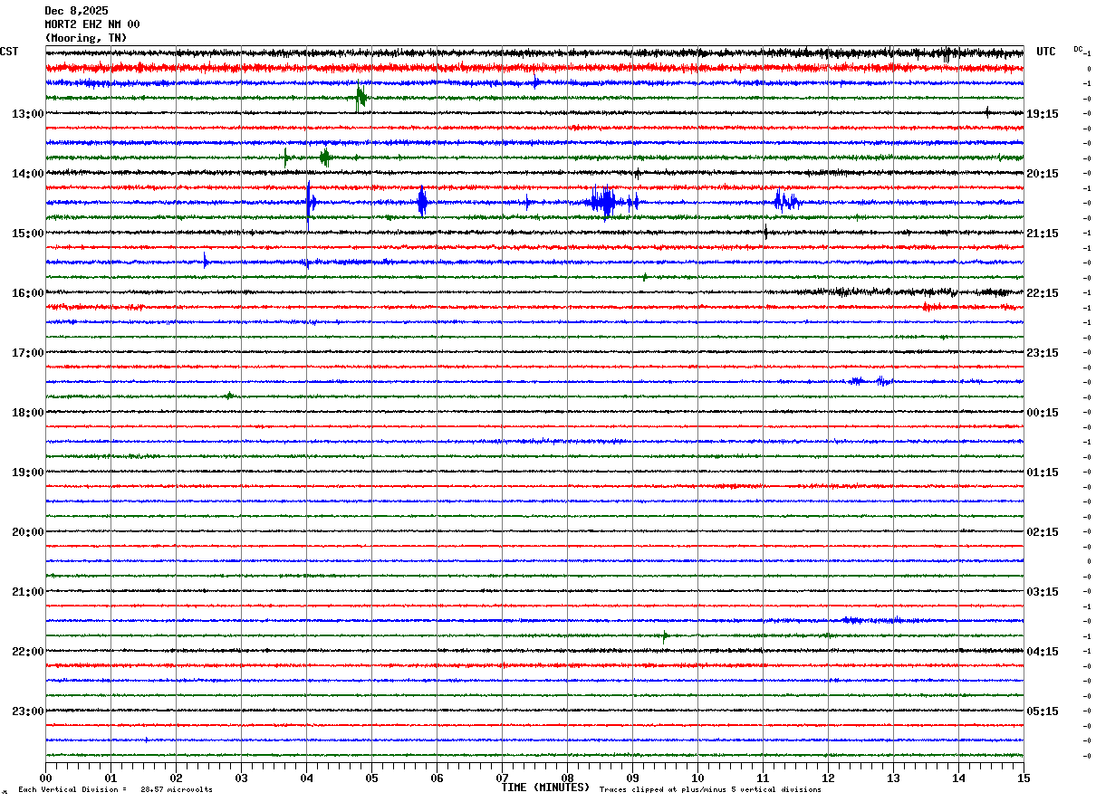Click the Each Vertical Division 28.57 microvolts note

(115, 790)
